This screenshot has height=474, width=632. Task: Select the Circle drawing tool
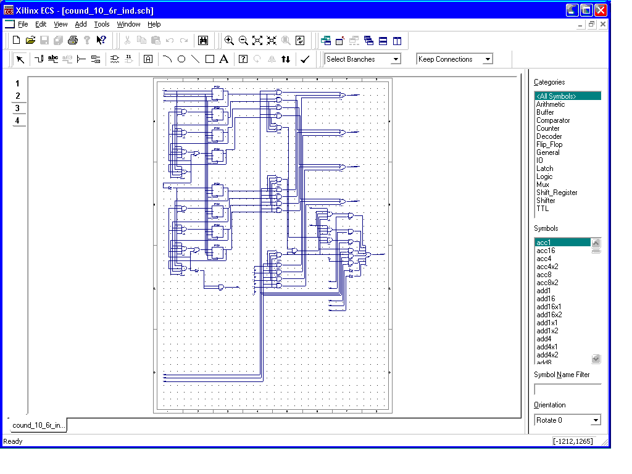[181, 59]
